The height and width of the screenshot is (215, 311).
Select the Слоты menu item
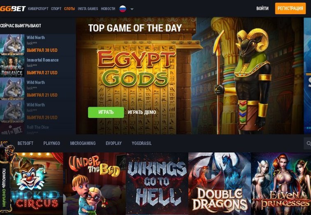70,9
